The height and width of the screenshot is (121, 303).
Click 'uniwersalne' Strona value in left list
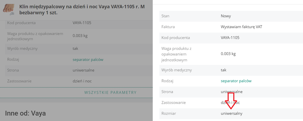pos(83,70)
